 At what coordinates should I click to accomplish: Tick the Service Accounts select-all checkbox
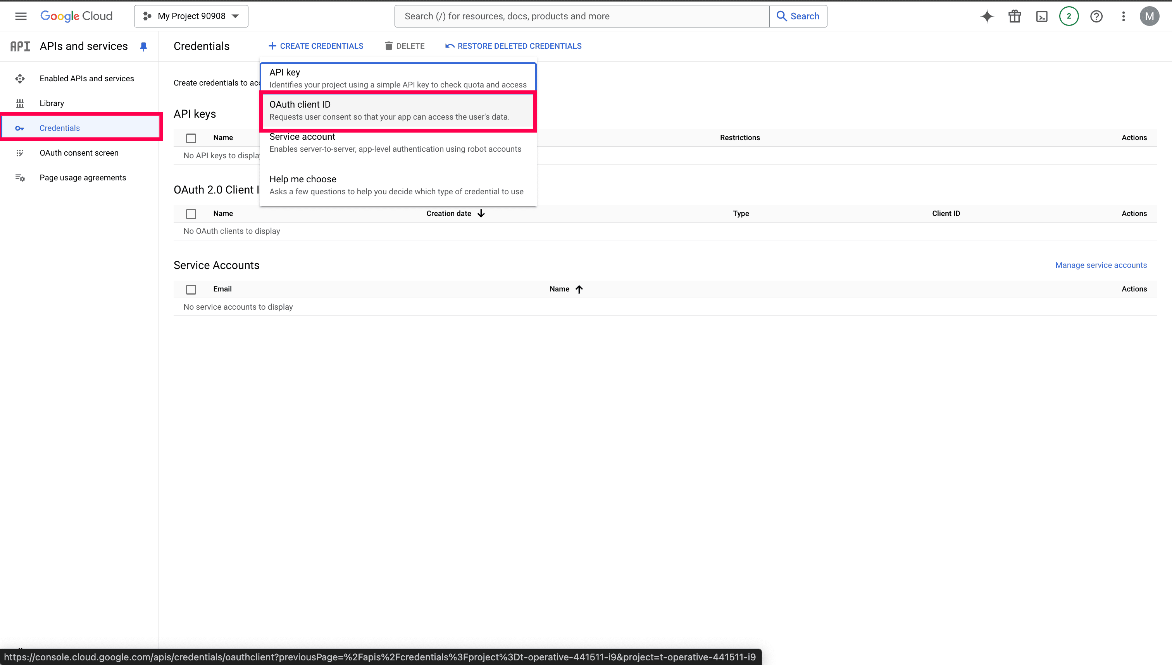(191, 290)
